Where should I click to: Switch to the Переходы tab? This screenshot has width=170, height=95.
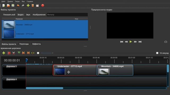coord(24,44)
